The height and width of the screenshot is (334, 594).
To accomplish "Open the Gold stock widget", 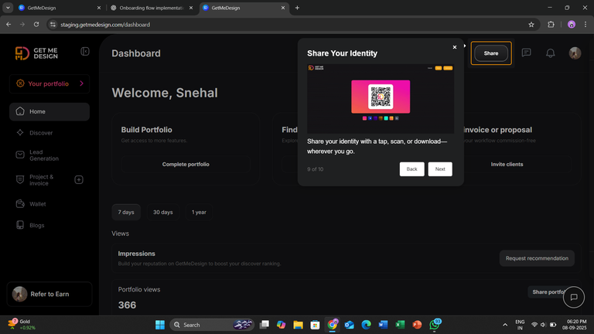I will tap(22, 324).
